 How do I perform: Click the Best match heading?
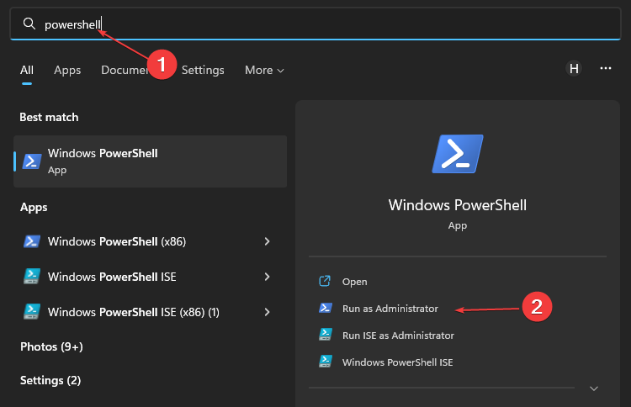click(49, 117)
